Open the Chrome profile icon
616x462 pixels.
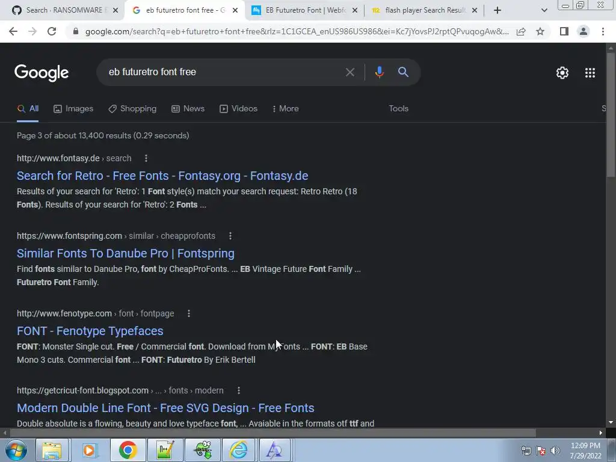point(584,31)
